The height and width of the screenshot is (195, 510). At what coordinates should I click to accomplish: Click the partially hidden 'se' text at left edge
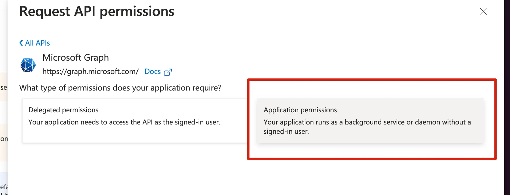[3, 88]
